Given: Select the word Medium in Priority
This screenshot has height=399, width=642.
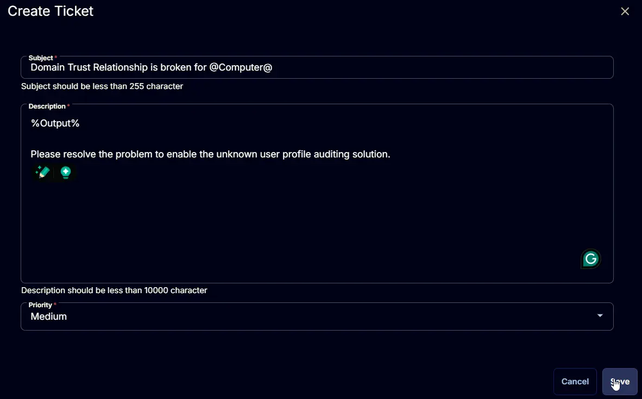Looking at the screenshot, I should 49,316.
